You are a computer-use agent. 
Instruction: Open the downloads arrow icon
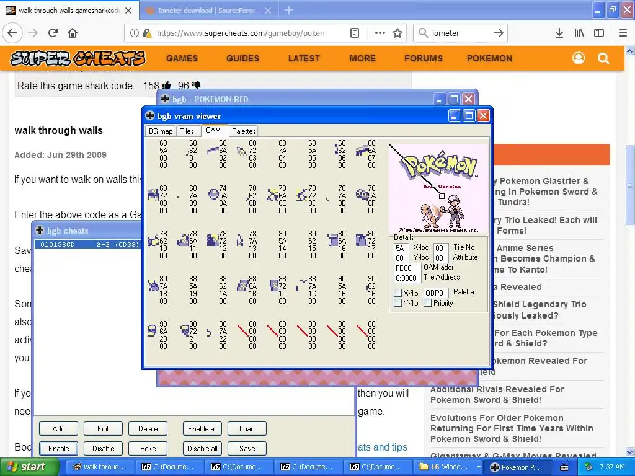click(559, 33)
